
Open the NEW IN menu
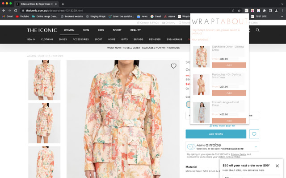pos(31,39)
